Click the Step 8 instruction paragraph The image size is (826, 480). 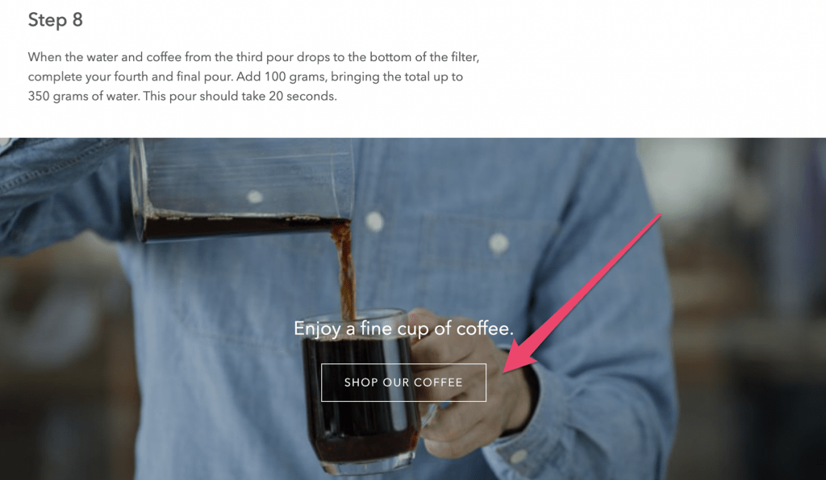(253, 77)
